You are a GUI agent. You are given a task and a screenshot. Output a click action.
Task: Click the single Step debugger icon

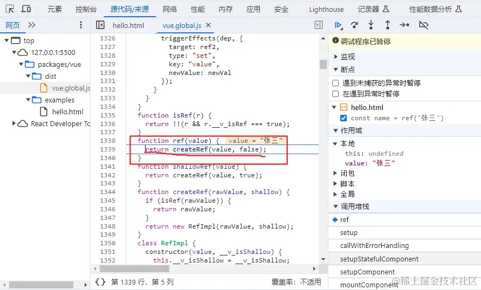[404, 25]
